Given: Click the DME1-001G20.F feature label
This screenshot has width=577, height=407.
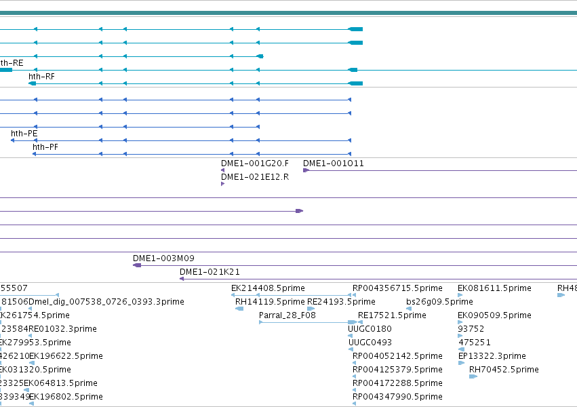Looking at the screenshot, I should click(255, 163).
